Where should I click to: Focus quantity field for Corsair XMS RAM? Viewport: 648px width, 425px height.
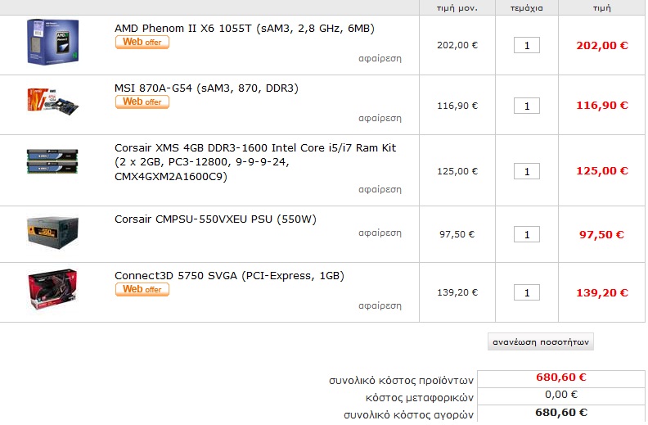coord(527,171)
